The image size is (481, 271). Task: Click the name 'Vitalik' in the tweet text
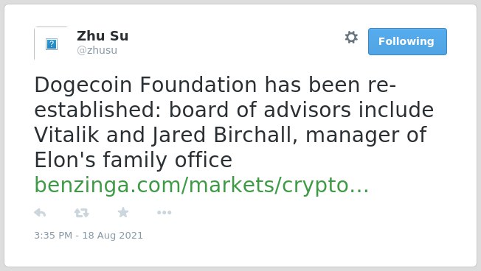point(66,135)
